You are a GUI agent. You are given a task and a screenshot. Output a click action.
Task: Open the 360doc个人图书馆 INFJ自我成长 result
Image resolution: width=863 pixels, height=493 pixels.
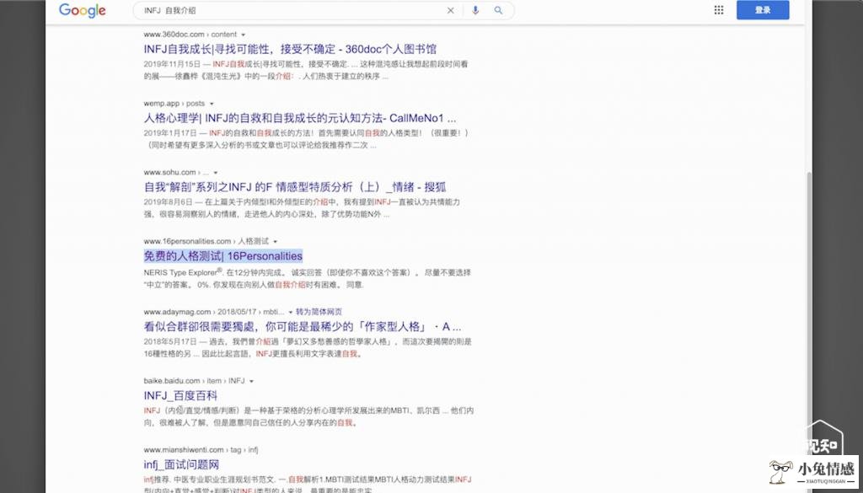(290, 49)
